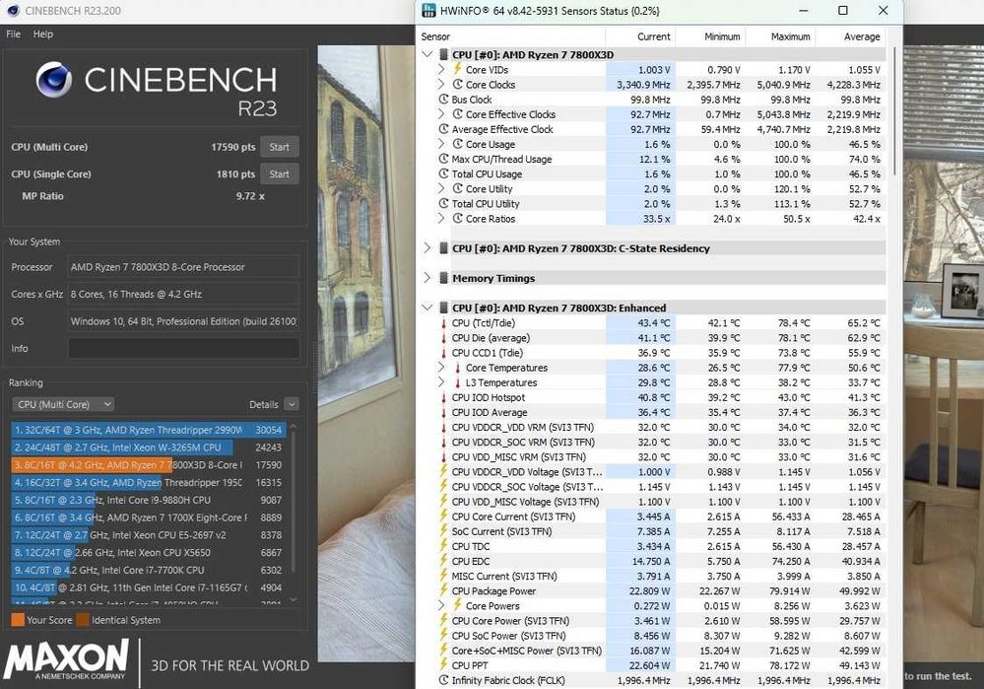
Task: Click the Your Score orange swatch
Action: 18,620
